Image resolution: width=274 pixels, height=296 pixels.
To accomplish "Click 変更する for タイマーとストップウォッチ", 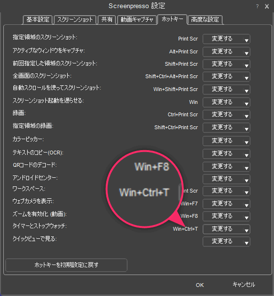I will coord(222,229).
